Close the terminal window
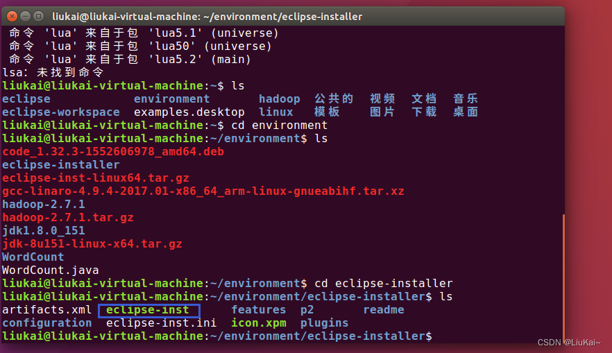This screenshot has width=612, height=353. (12, 17)
